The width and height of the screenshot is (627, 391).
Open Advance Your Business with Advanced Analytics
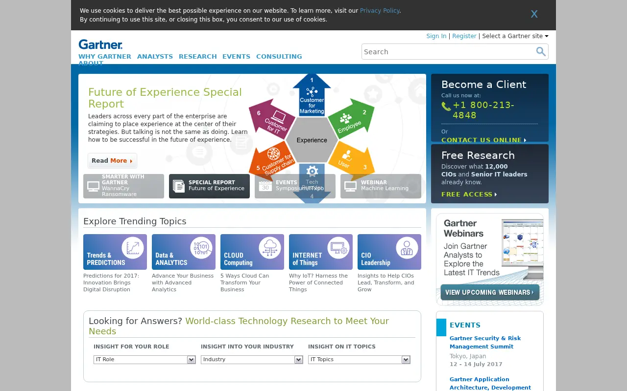[183, 282]
